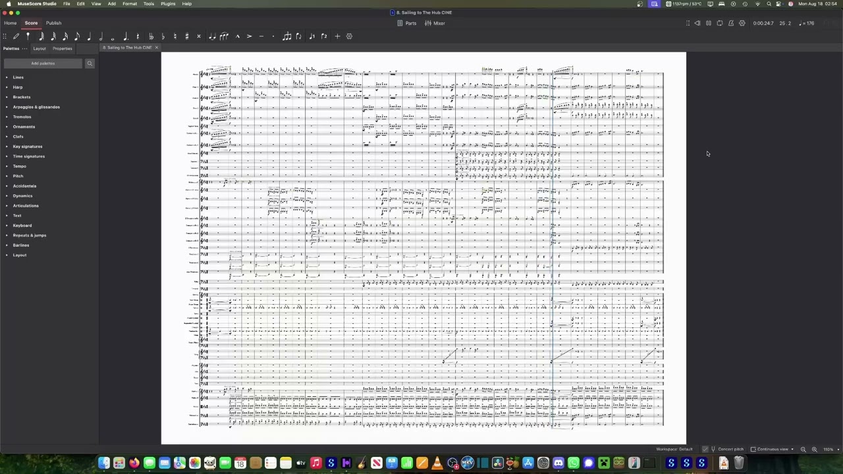Open the Mixer panel

(435, 23)
